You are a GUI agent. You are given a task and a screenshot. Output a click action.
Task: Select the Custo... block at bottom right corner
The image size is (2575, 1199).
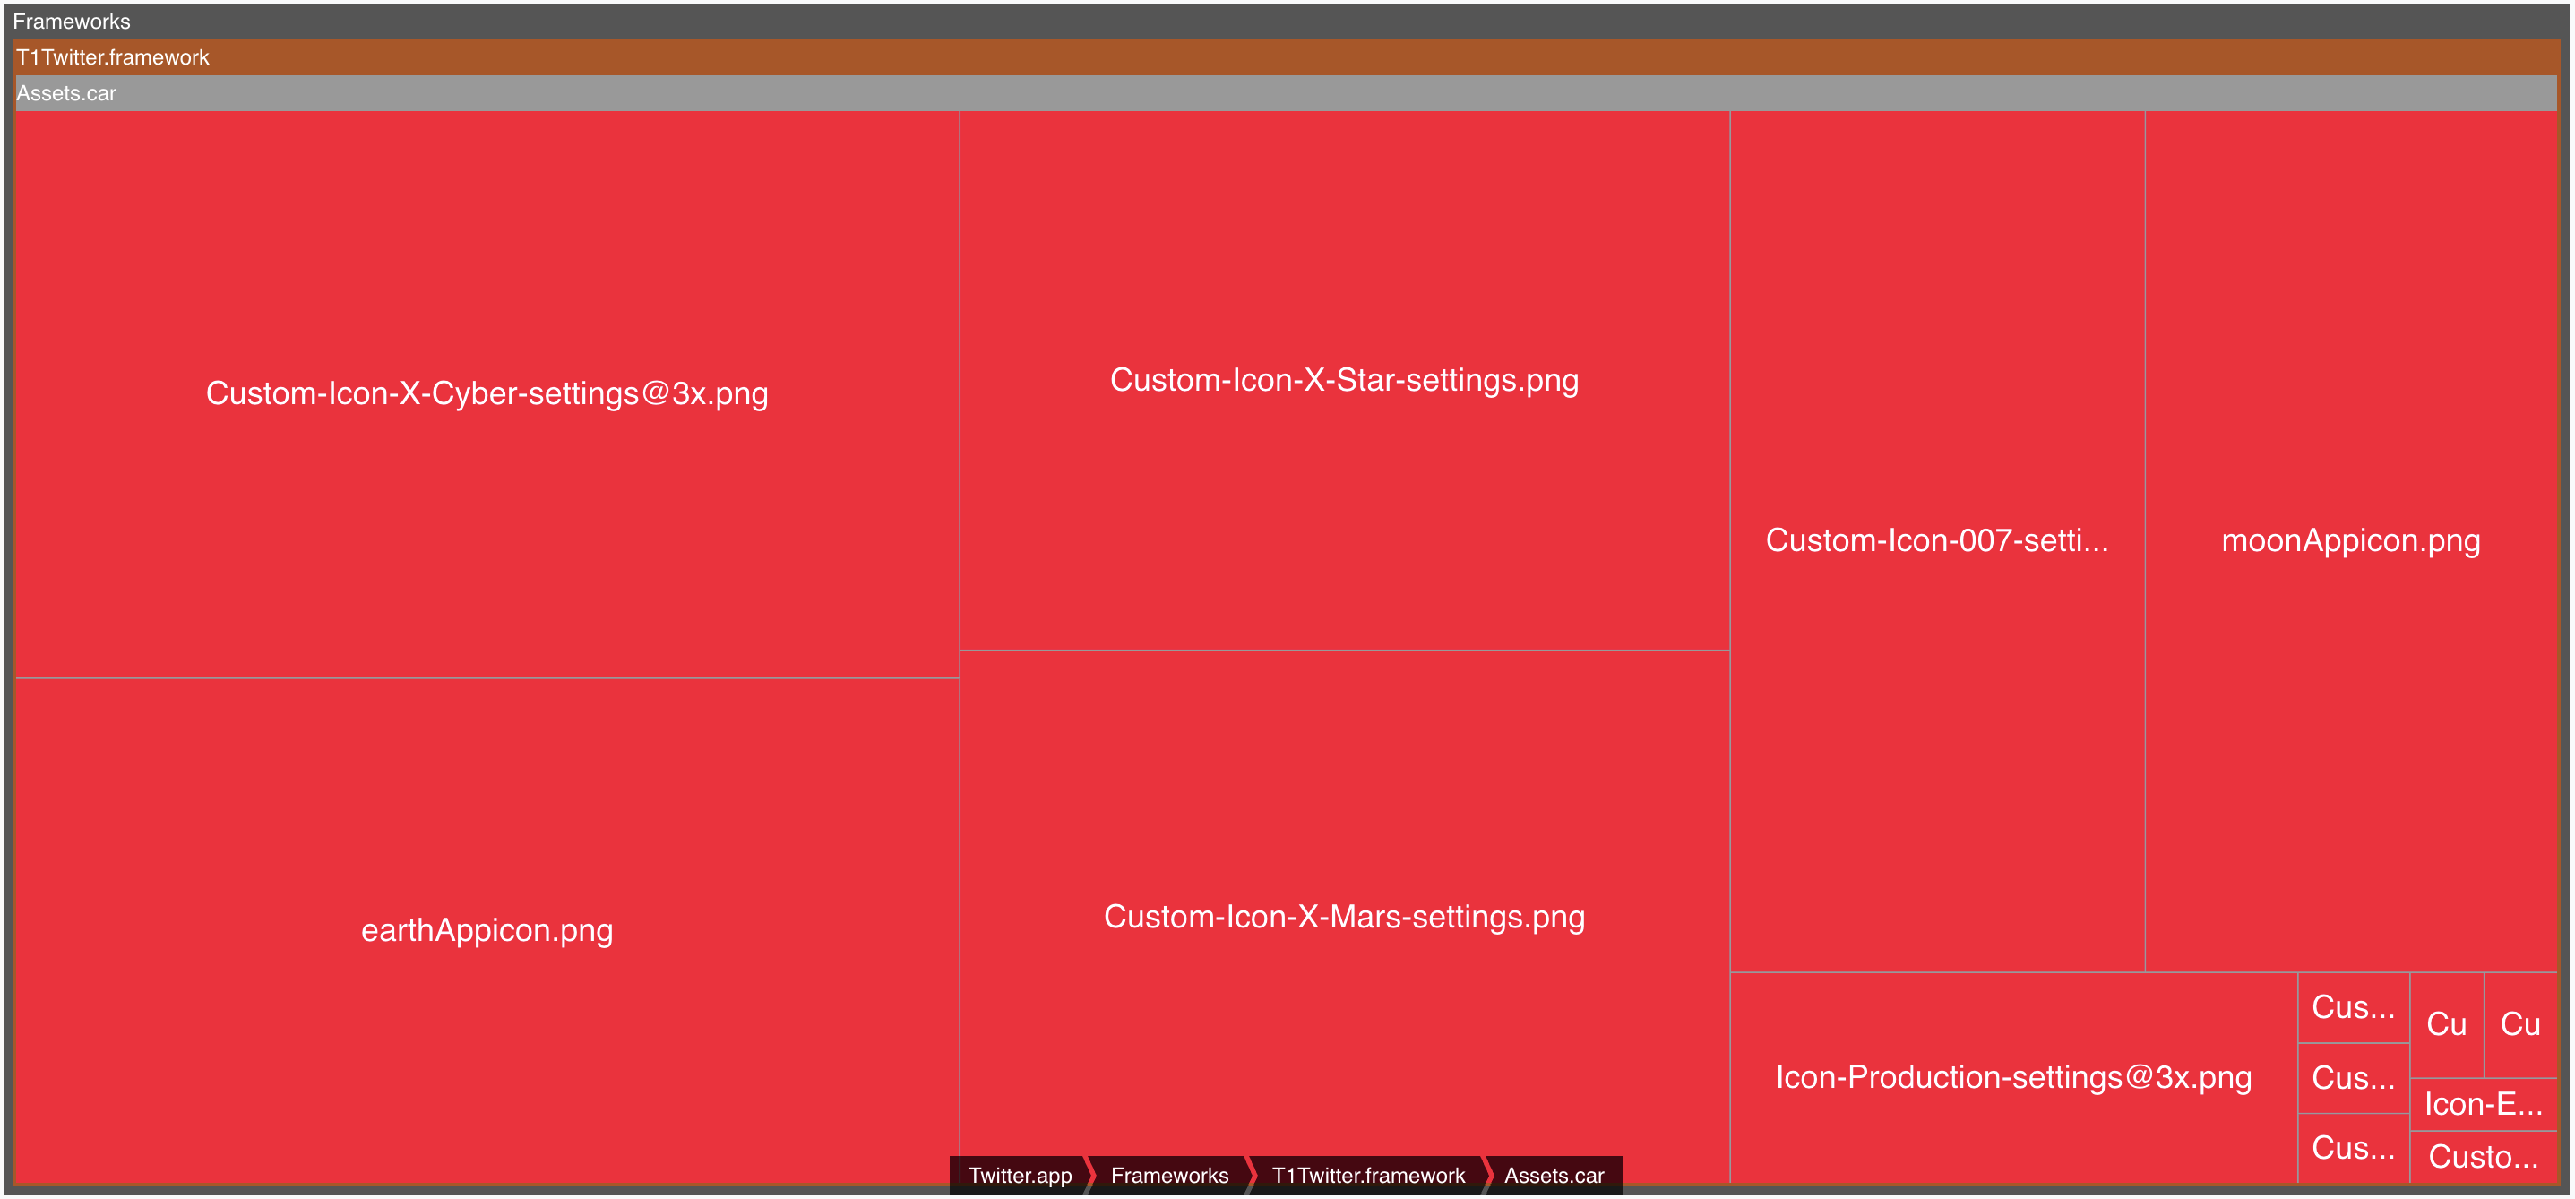[2489, 1157]
